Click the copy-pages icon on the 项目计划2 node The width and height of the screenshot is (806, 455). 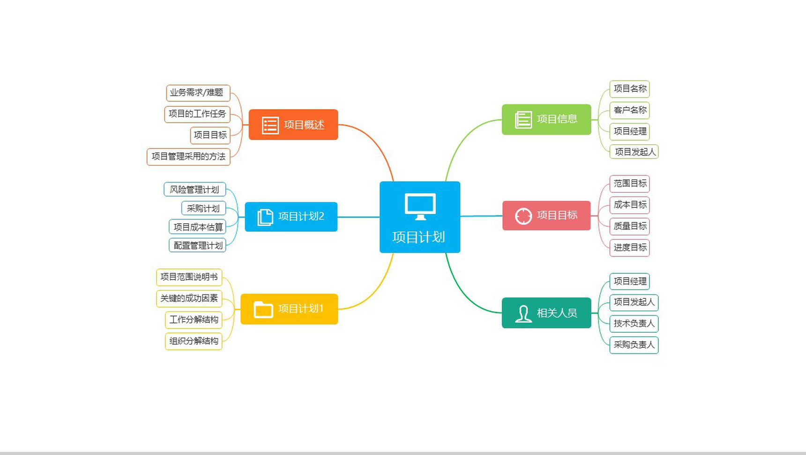pos(265,217)
